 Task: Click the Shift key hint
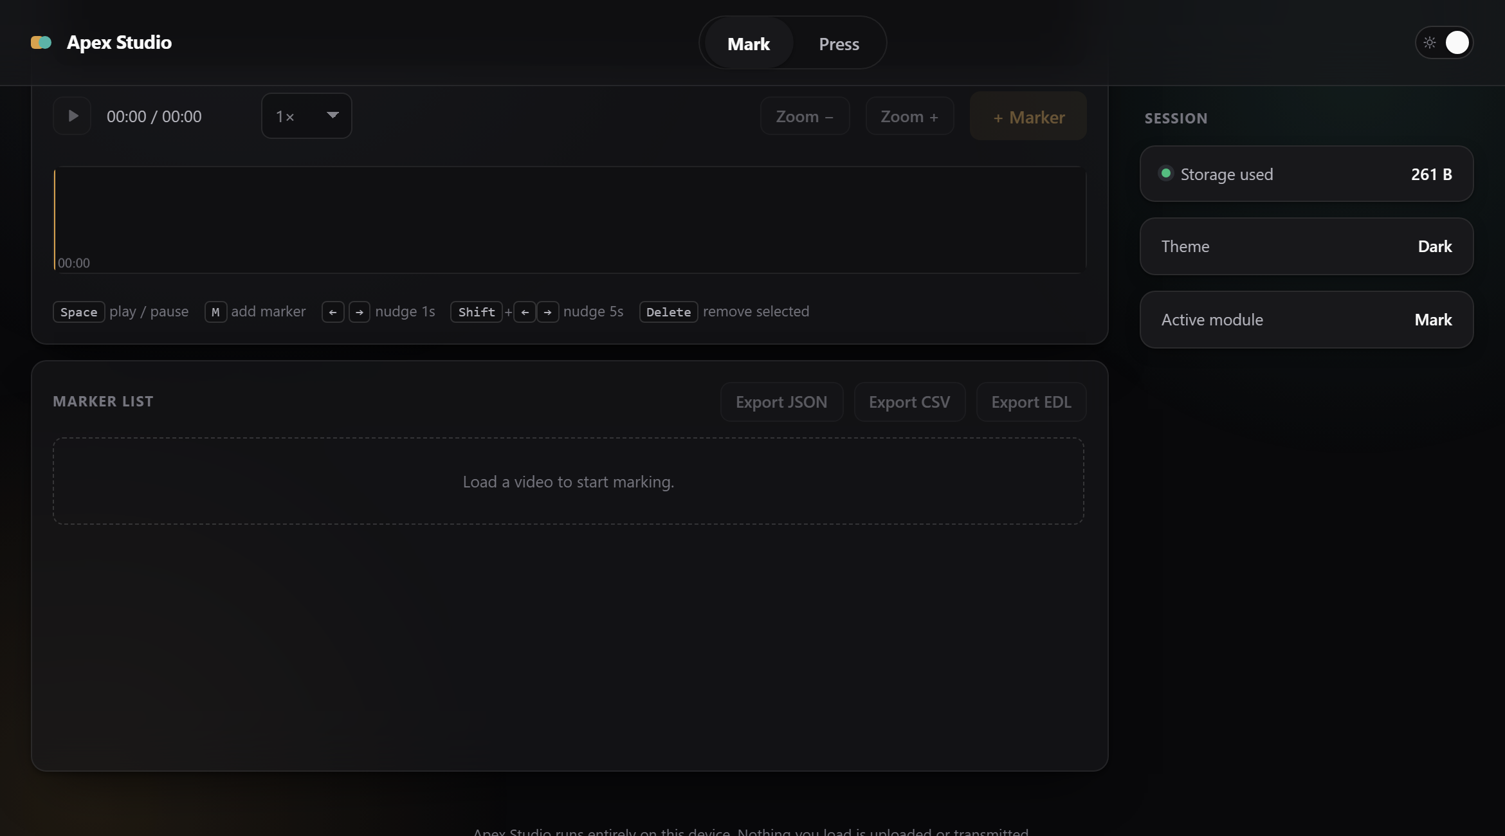coord(476,312)
